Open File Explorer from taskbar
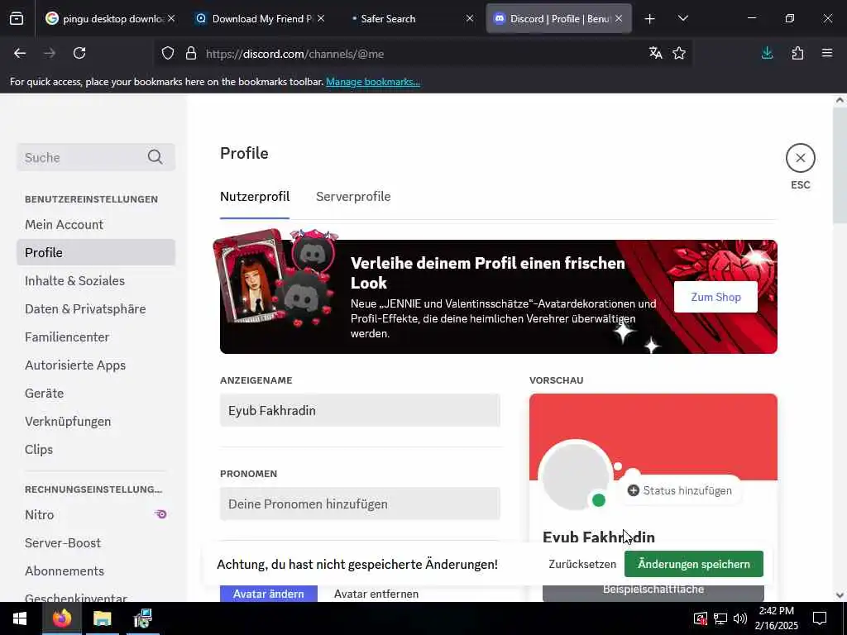The image size is (847, 635). click(102, 618)
